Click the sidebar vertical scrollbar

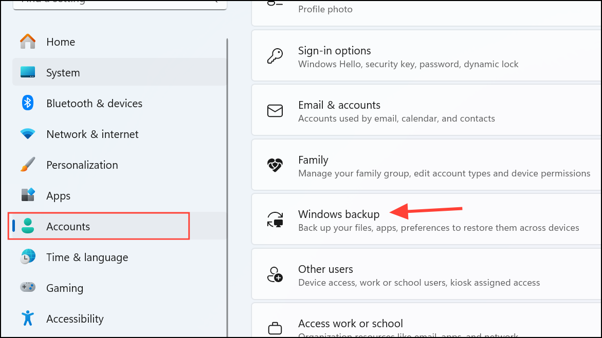[227, 154]
